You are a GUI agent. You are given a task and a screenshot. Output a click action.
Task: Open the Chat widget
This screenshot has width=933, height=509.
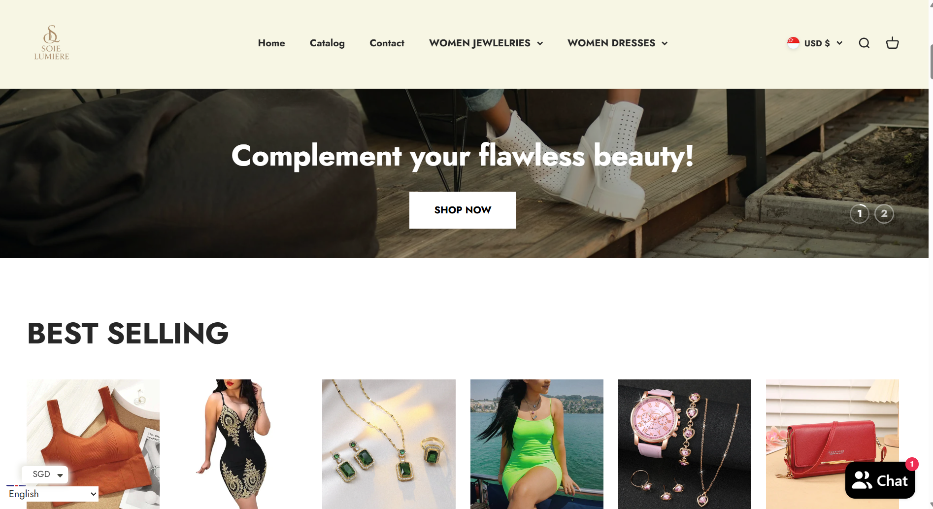pos(880,480)
